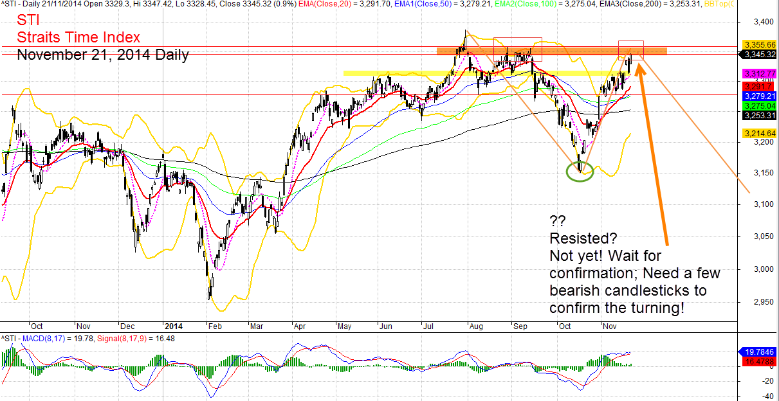
Task: Click the Sep month label on the time axis
Action: pyautogui.click(x=520, y=326)
